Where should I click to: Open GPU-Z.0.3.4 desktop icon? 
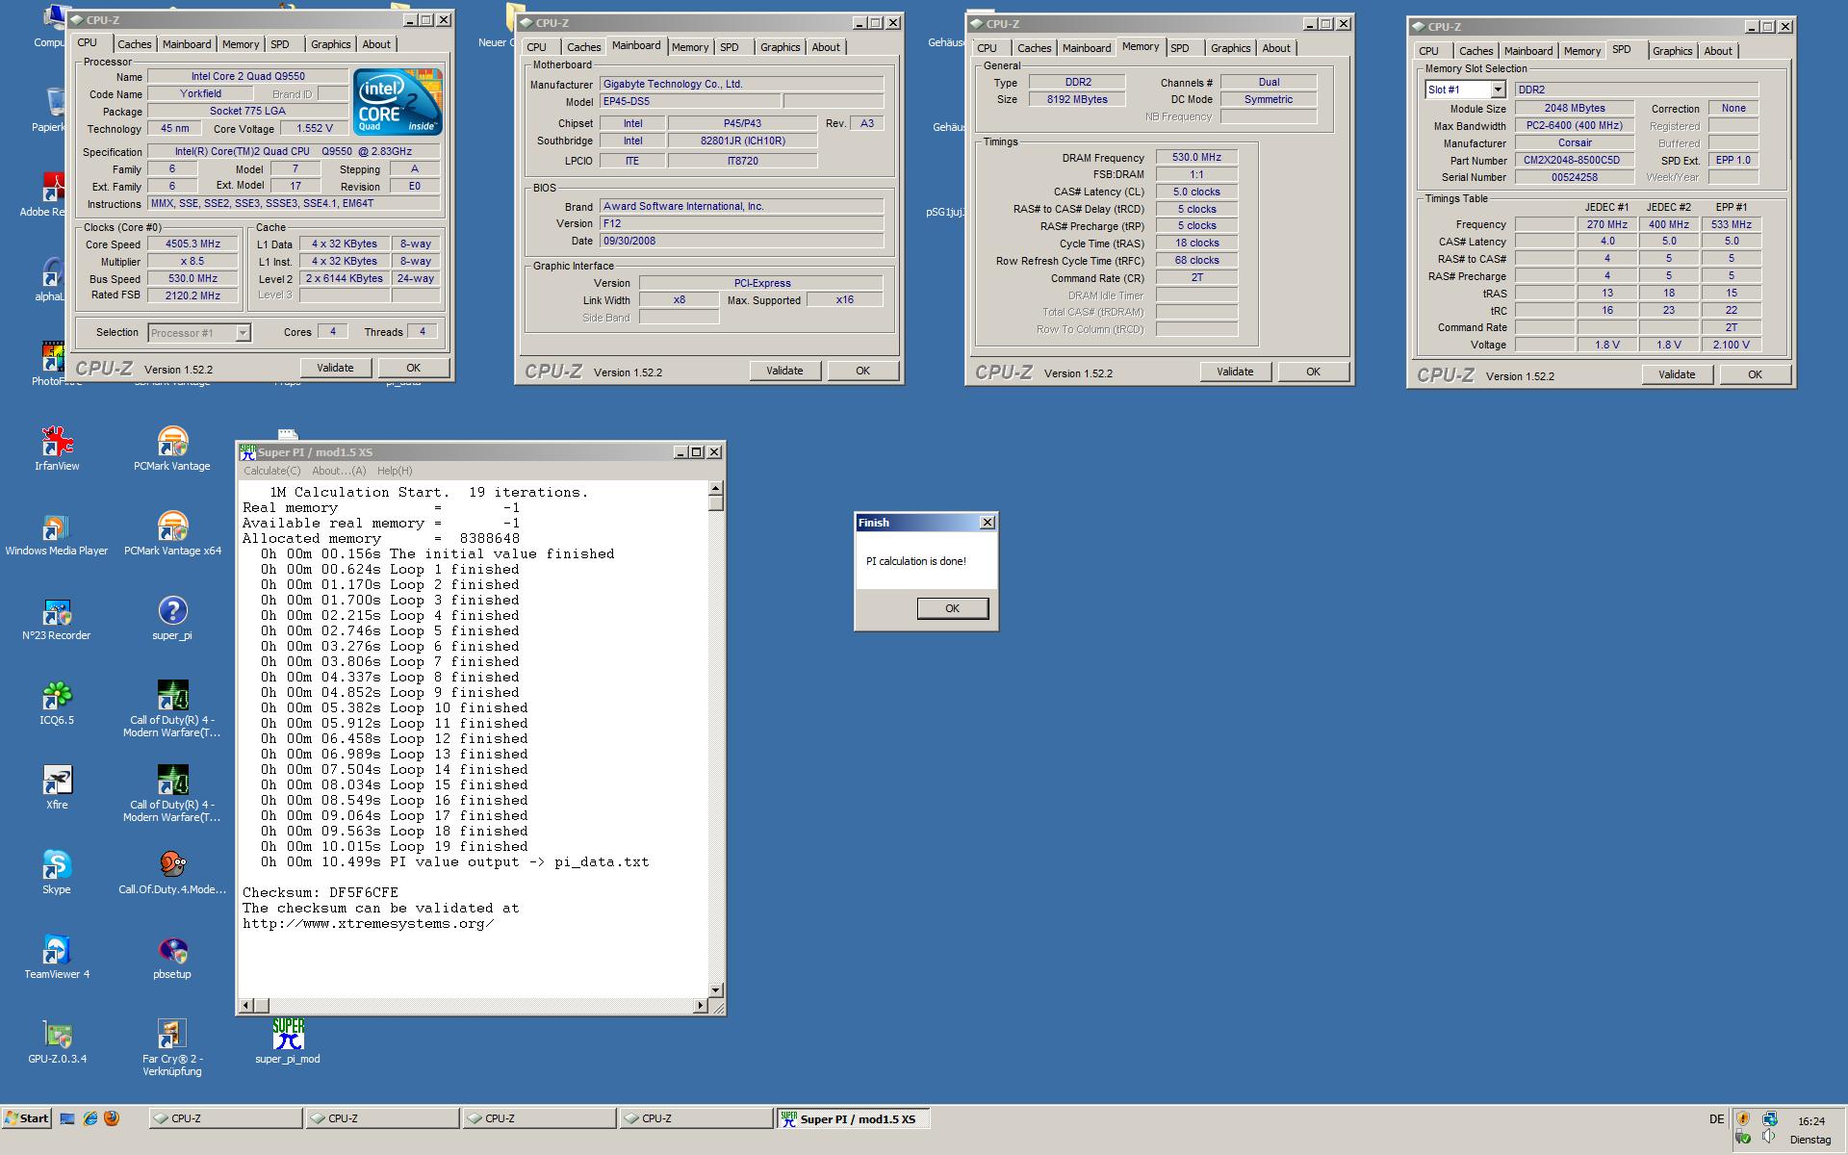click(57, 1041)
